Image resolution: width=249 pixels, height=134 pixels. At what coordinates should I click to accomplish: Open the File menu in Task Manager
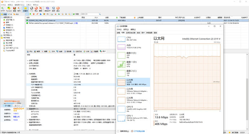click(119, 29)
